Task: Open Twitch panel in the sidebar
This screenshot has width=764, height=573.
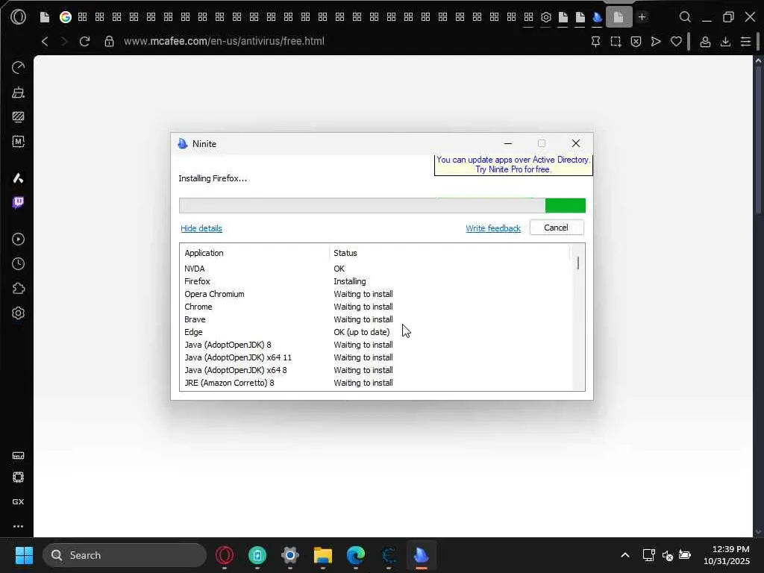Action: [18, 202]
